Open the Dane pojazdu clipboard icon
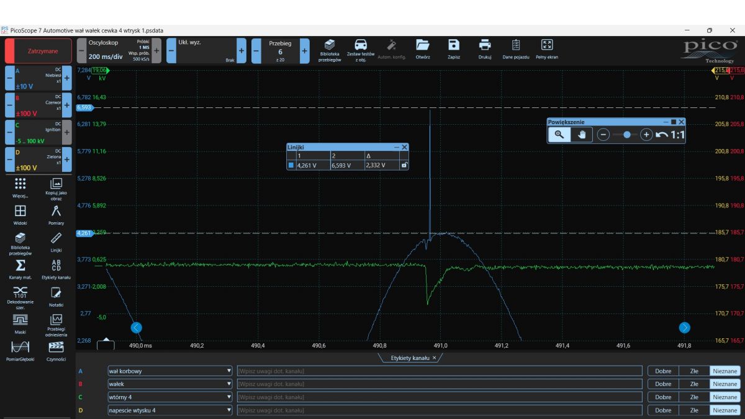The height and width of the screenshot is (419, 745). (x=516, y=45)
